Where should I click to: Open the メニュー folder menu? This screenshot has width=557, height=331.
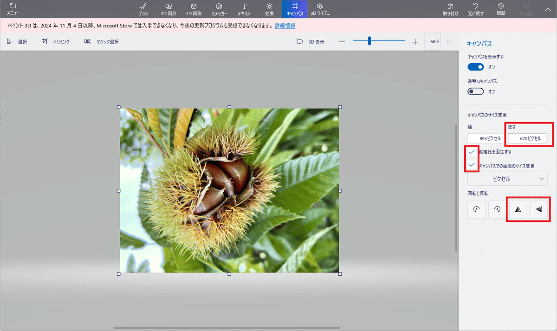[13, 8]
